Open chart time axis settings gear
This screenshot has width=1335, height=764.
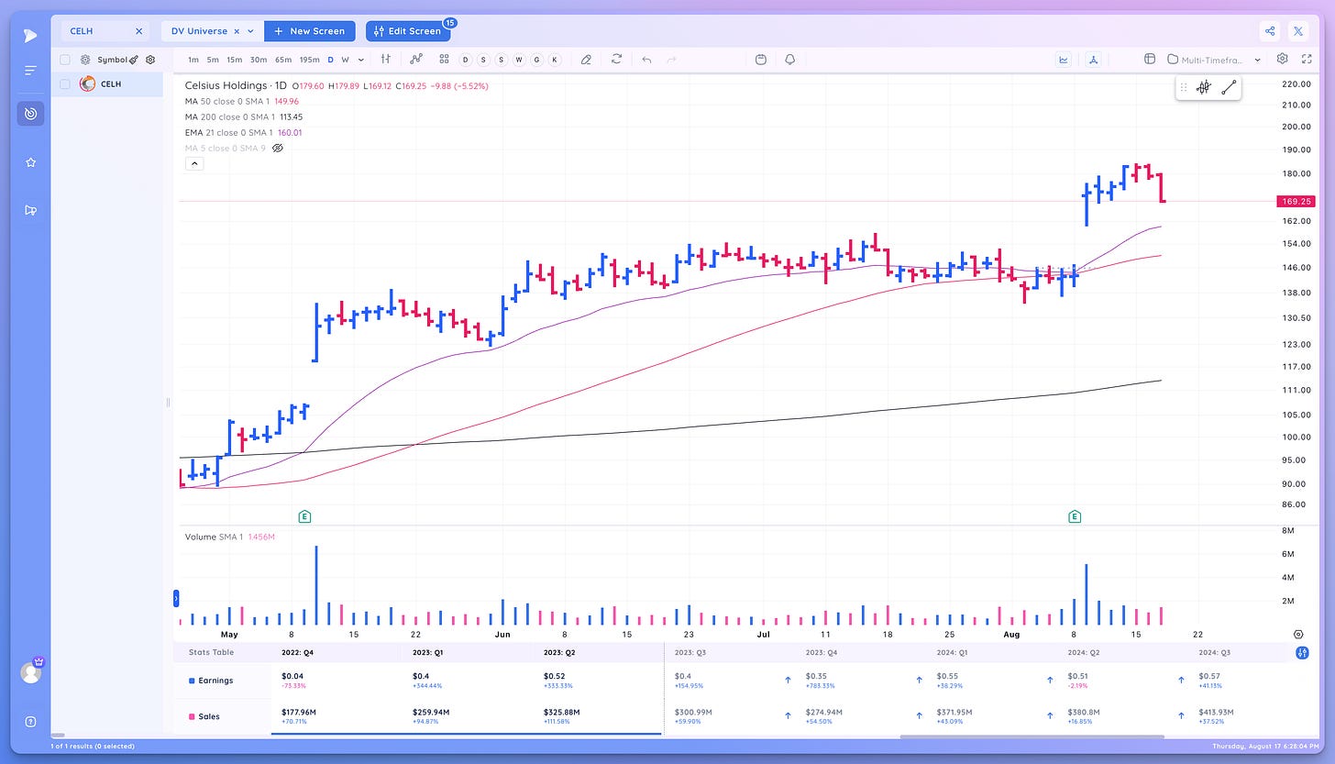(1298, 634)
